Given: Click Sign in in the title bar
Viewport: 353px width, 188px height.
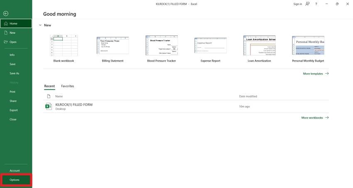Looking at the screenshot, I should click(298, 4).
